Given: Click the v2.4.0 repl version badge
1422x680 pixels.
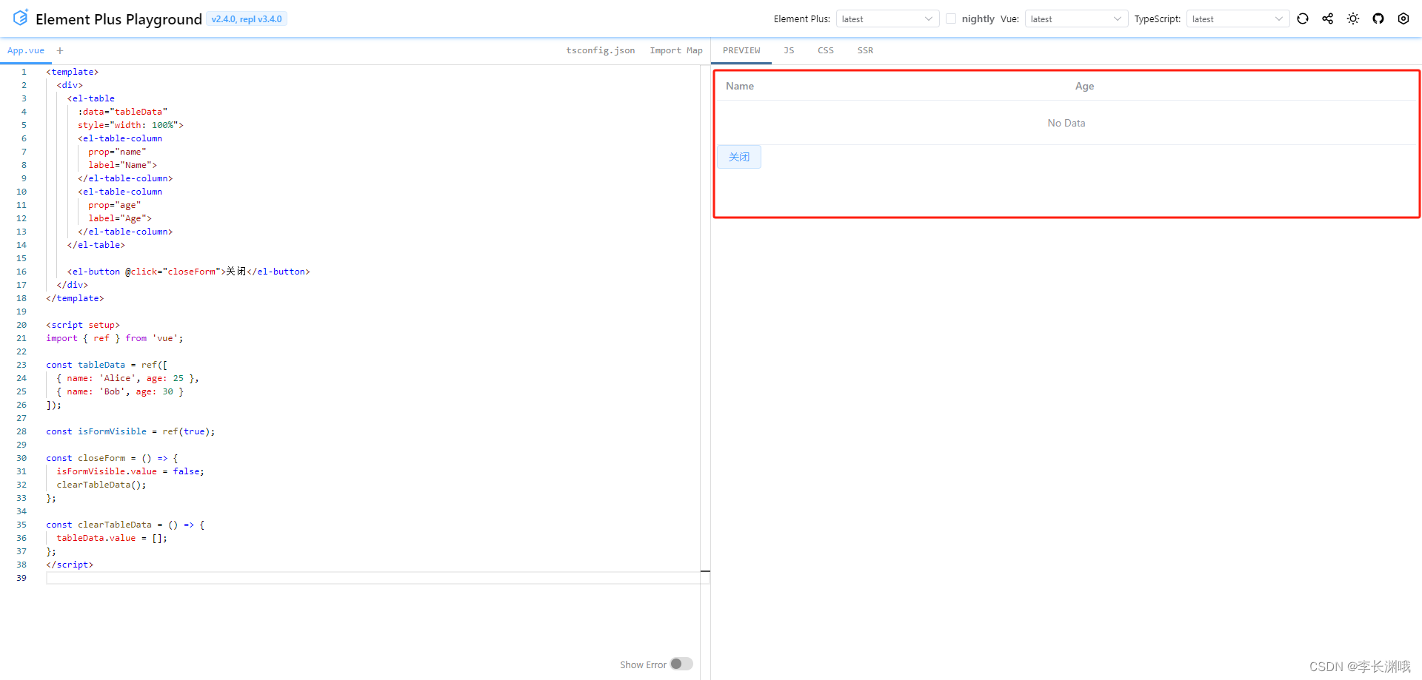Looking at the screenshot, I should (247, 19).
